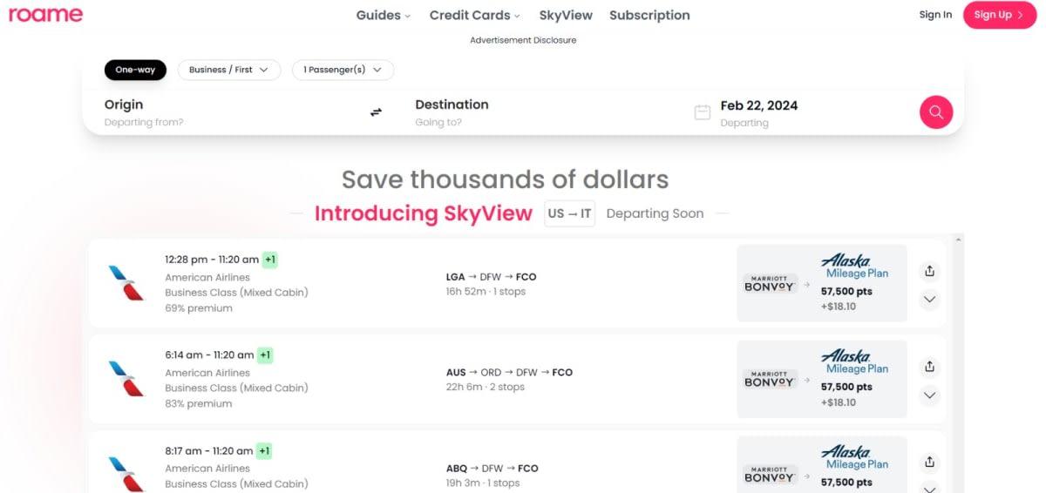This screenshot has height=493, width=1046.
Task: Open the Advertisement Disclosure link
Action: [x=523, y=40]
